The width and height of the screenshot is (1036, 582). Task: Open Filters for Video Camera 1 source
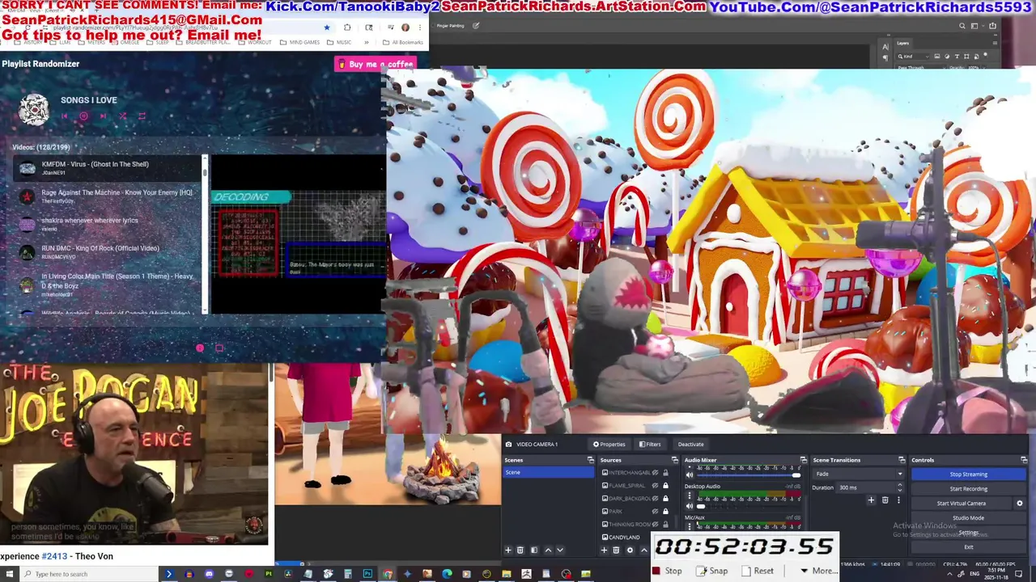point(650,444)
